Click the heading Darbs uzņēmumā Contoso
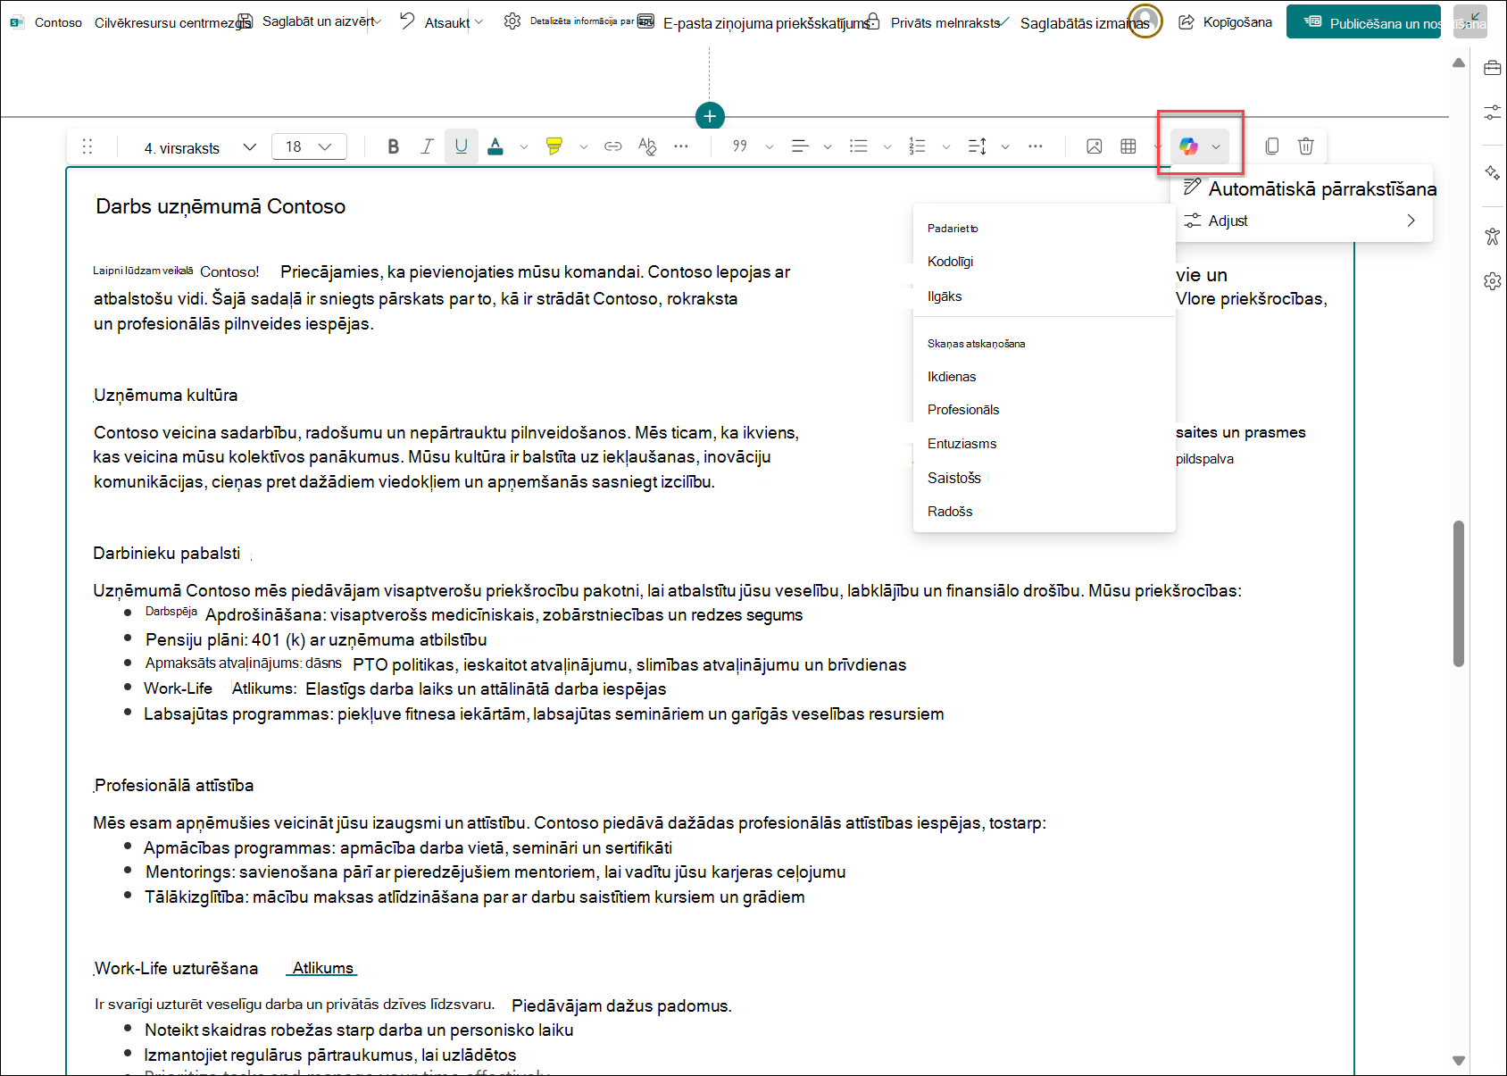The width and height of the screenshot is (1507, 1076). (x=221, y=206)
